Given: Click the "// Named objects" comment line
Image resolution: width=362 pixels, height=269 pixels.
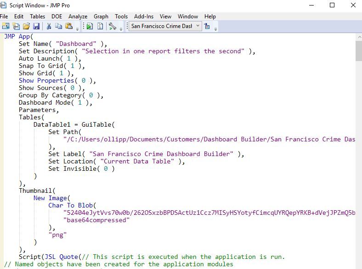Looking at the screenshot, I should [119, 264].
